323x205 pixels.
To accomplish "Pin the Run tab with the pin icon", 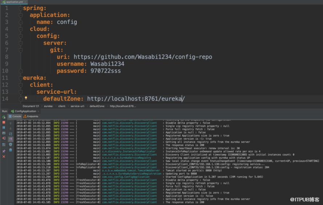I will [4, 151].
